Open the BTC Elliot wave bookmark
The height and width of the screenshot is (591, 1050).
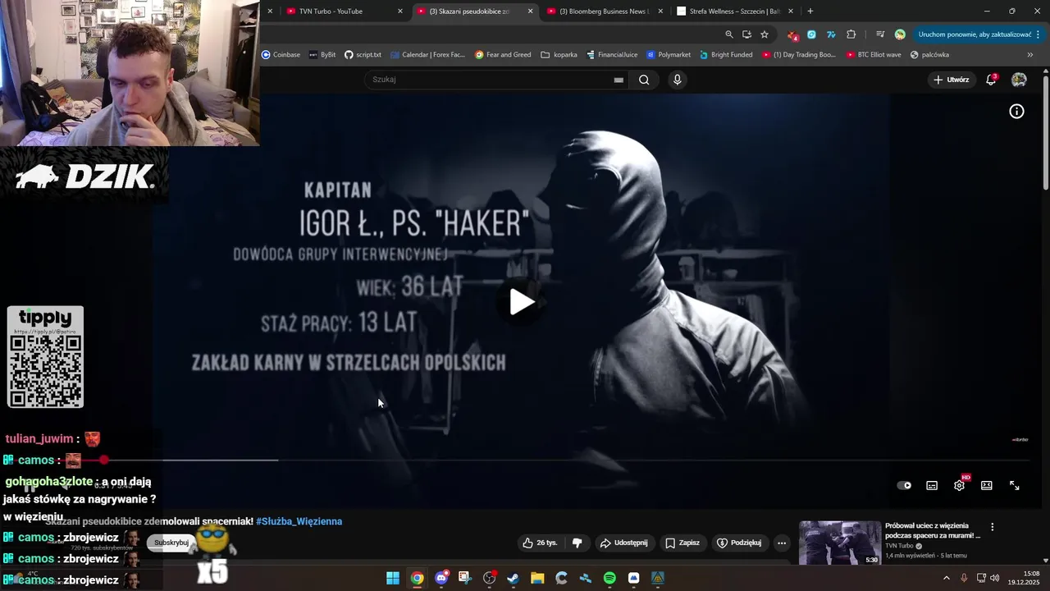(x=872, y=55)
